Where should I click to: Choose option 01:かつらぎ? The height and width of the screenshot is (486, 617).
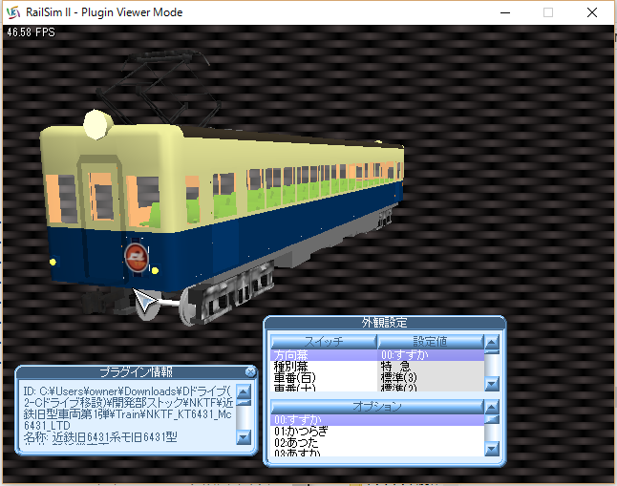[x=377, y=432]
